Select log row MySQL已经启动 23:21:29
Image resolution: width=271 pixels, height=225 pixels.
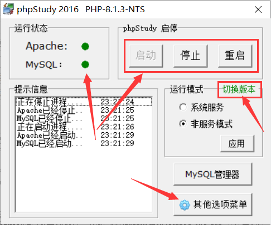click(84, 143)
